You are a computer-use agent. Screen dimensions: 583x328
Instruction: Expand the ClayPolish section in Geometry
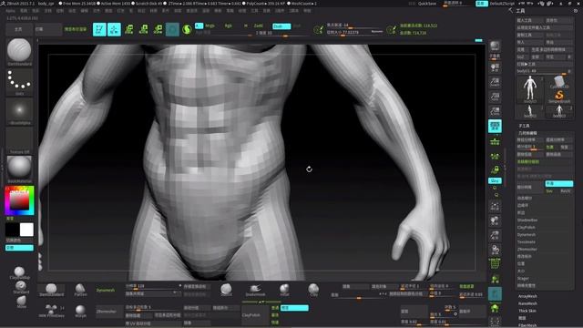coord(527,227)
